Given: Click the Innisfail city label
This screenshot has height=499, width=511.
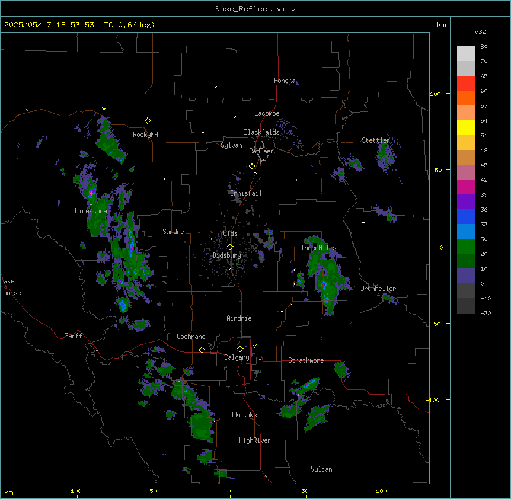Looking at the screenshot, I should click(246, 193).
